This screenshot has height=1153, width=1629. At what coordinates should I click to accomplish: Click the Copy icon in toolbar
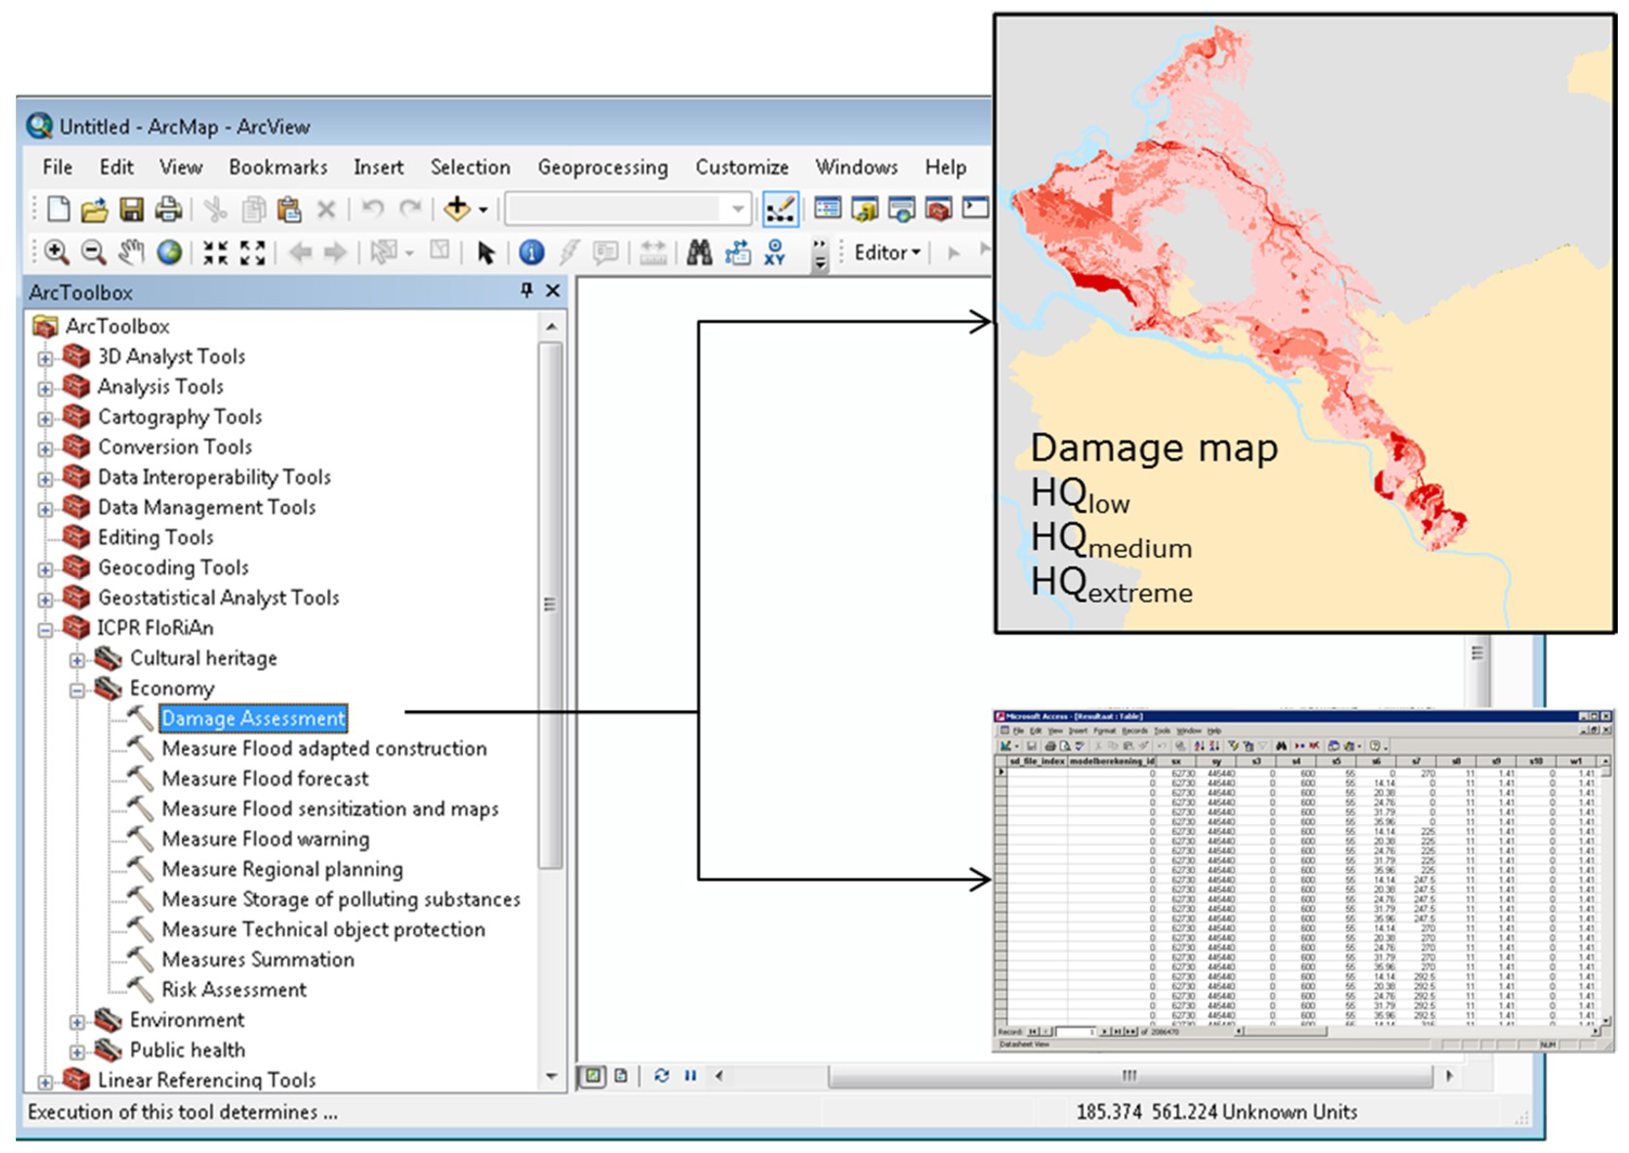pos(254,210)
